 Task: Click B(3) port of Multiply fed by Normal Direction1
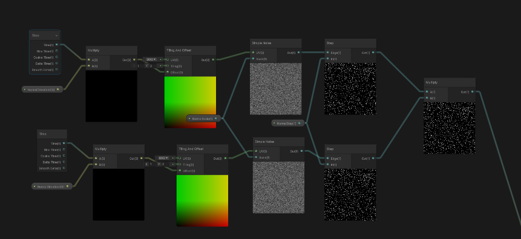point(96,164)
